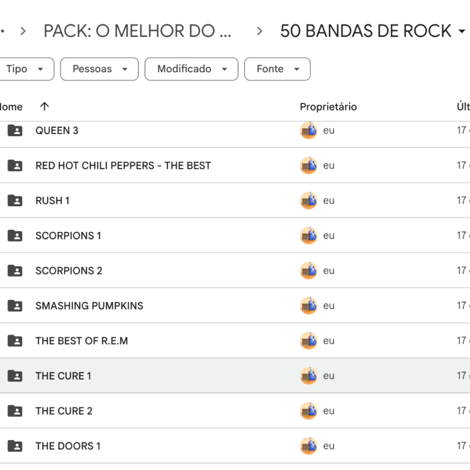Open the THE BEST OF R.E.M folder
The height and width of the screenshot is (470, 470).
coord(82,341)
